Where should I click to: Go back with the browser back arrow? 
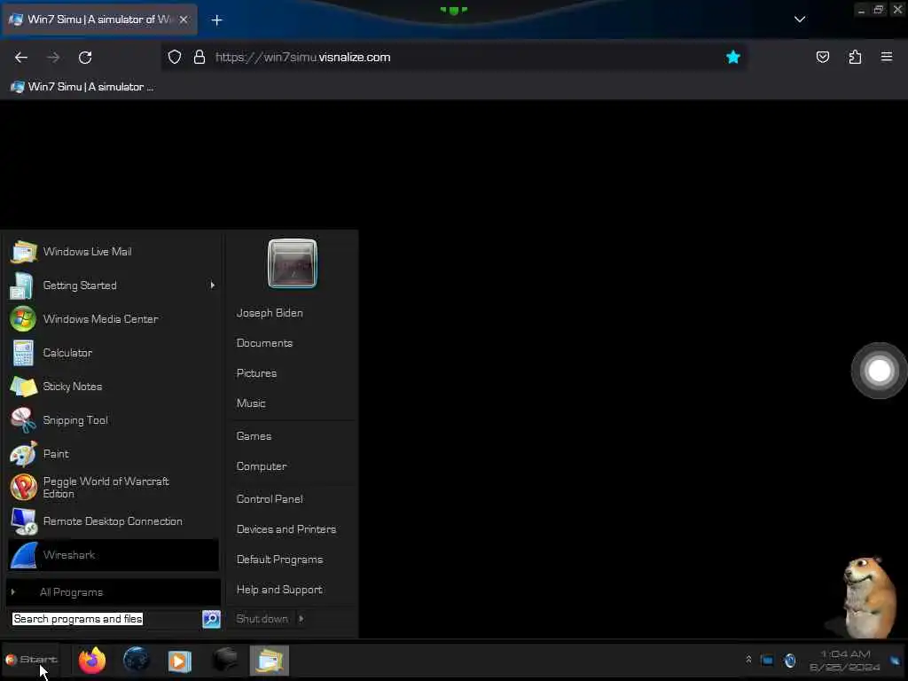click(21, 58)
